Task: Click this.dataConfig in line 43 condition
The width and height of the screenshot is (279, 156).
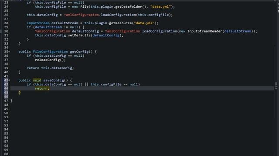Action: coord(51,84)
